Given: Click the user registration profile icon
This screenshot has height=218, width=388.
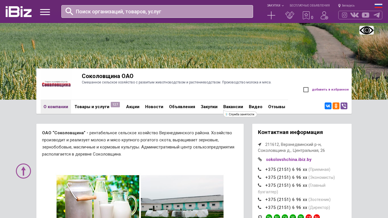Looking at the screenshot, I should pyautogui.click(x=324, y=15).
